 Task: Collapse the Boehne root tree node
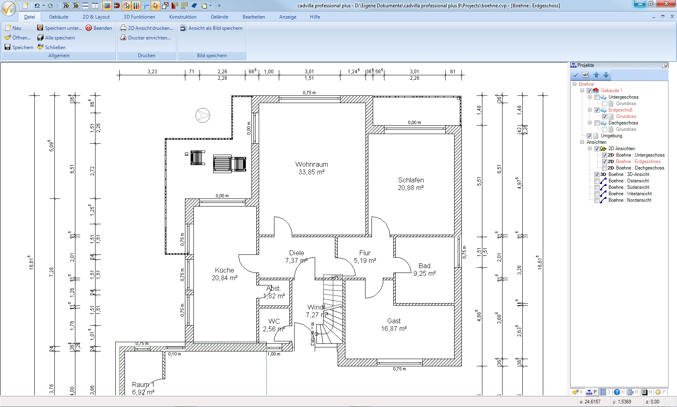pyautogui.click(x=574, y=84)
